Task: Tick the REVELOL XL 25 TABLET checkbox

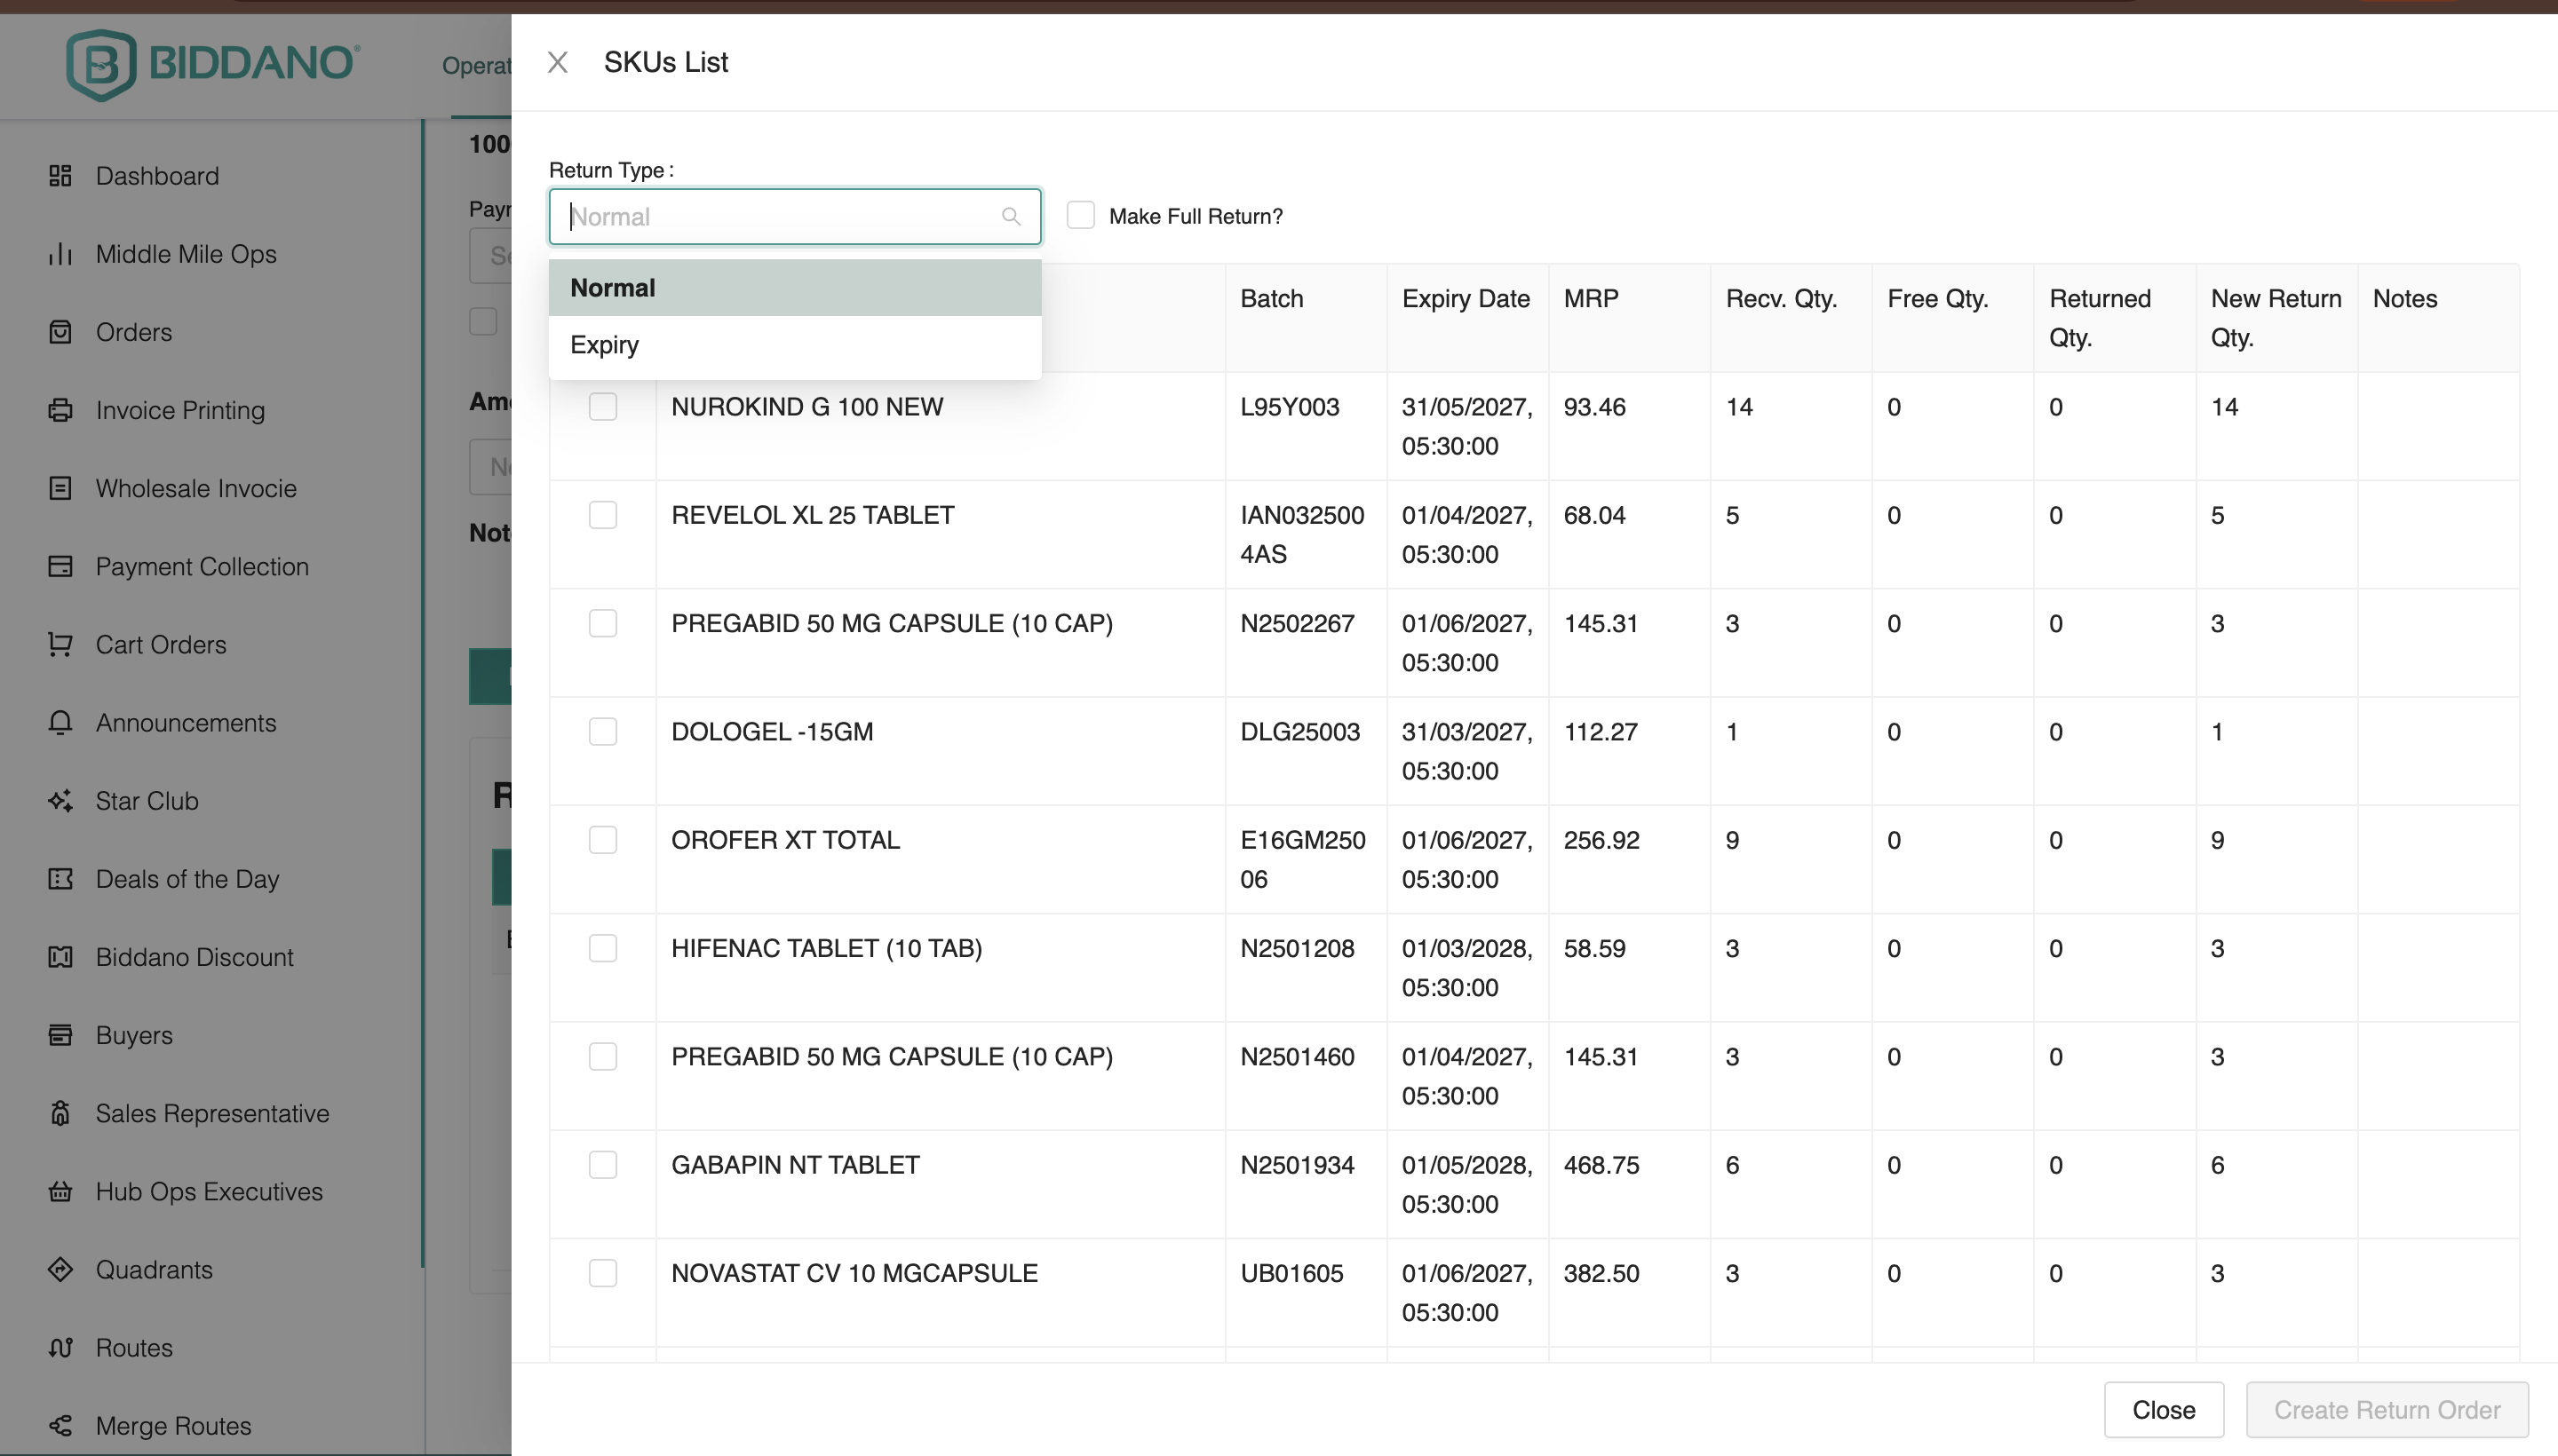Action: coord(603,515)
